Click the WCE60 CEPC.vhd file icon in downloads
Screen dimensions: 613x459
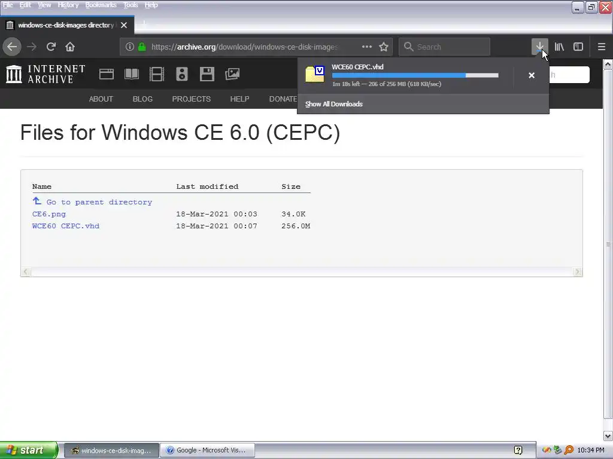[x=315, y=74]
